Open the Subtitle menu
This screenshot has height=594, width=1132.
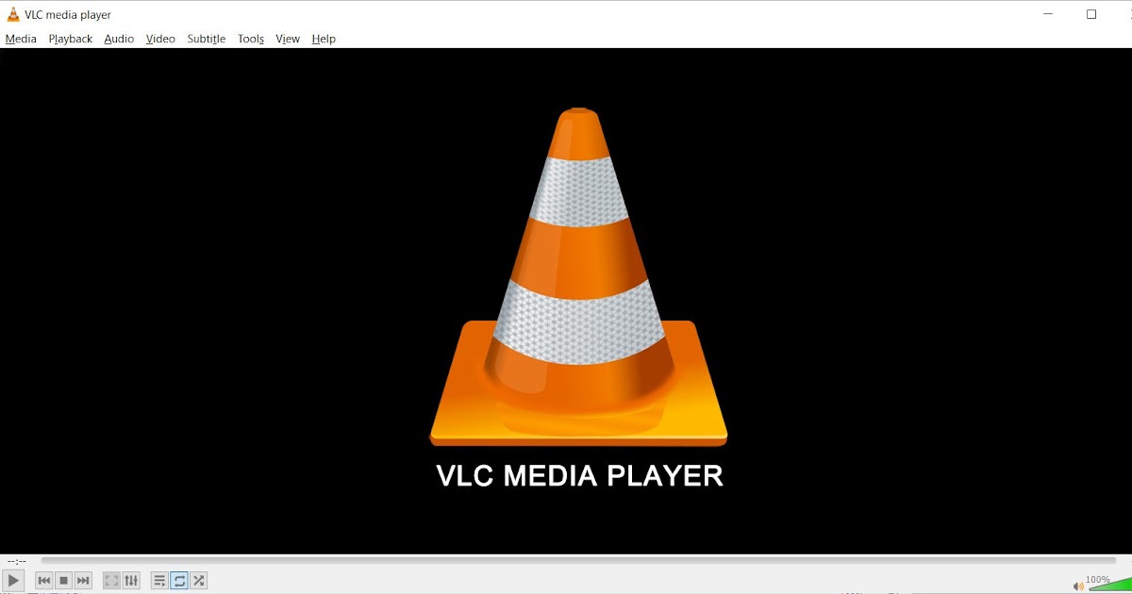[x=206, y=39]
